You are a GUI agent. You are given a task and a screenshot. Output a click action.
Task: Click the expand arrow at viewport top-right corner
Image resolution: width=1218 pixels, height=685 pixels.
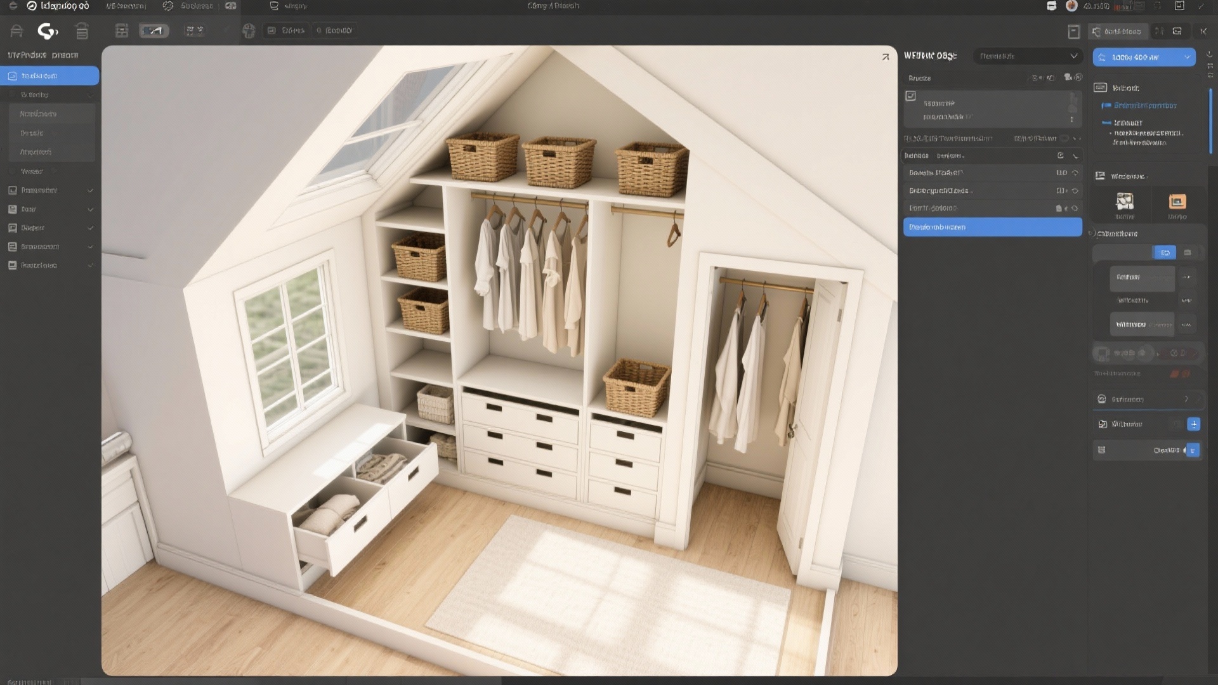[x=885, y=57]
